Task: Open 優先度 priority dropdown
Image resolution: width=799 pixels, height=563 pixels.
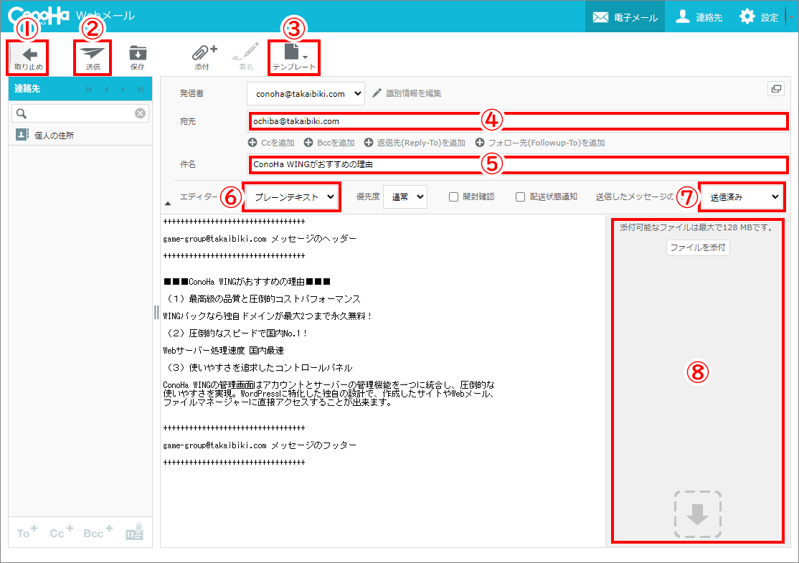Action: [x=405, y=197]
